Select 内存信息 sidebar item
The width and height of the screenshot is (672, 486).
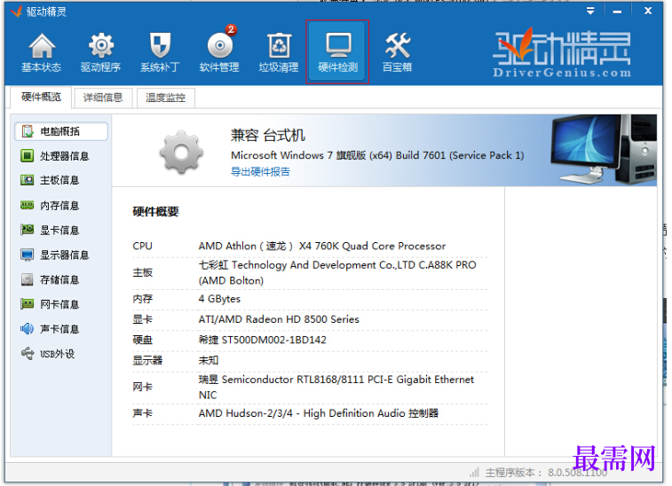click(x=50, y=206)
